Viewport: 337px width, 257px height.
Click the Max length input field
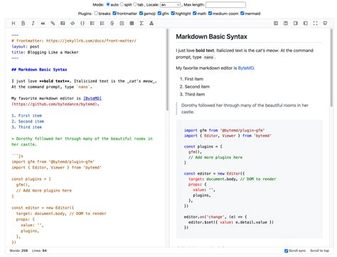click(225, 5)
